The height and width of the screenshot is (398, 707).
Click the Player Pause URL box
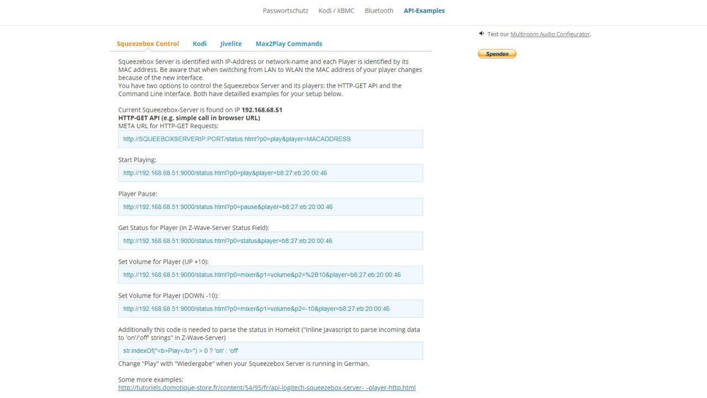pyautogui.click(x=270, y=207)
